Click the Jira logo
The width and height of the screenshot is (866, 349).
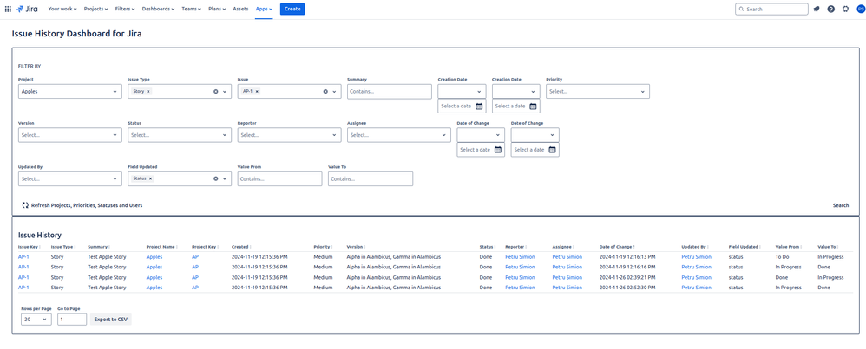click(27, 9)
